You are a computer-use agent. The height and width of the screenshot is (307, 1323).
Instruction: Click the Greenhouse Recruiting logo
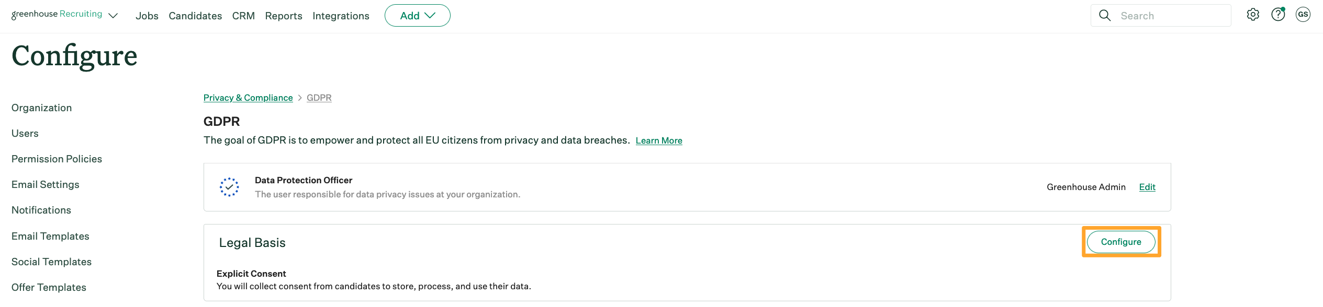57,15
